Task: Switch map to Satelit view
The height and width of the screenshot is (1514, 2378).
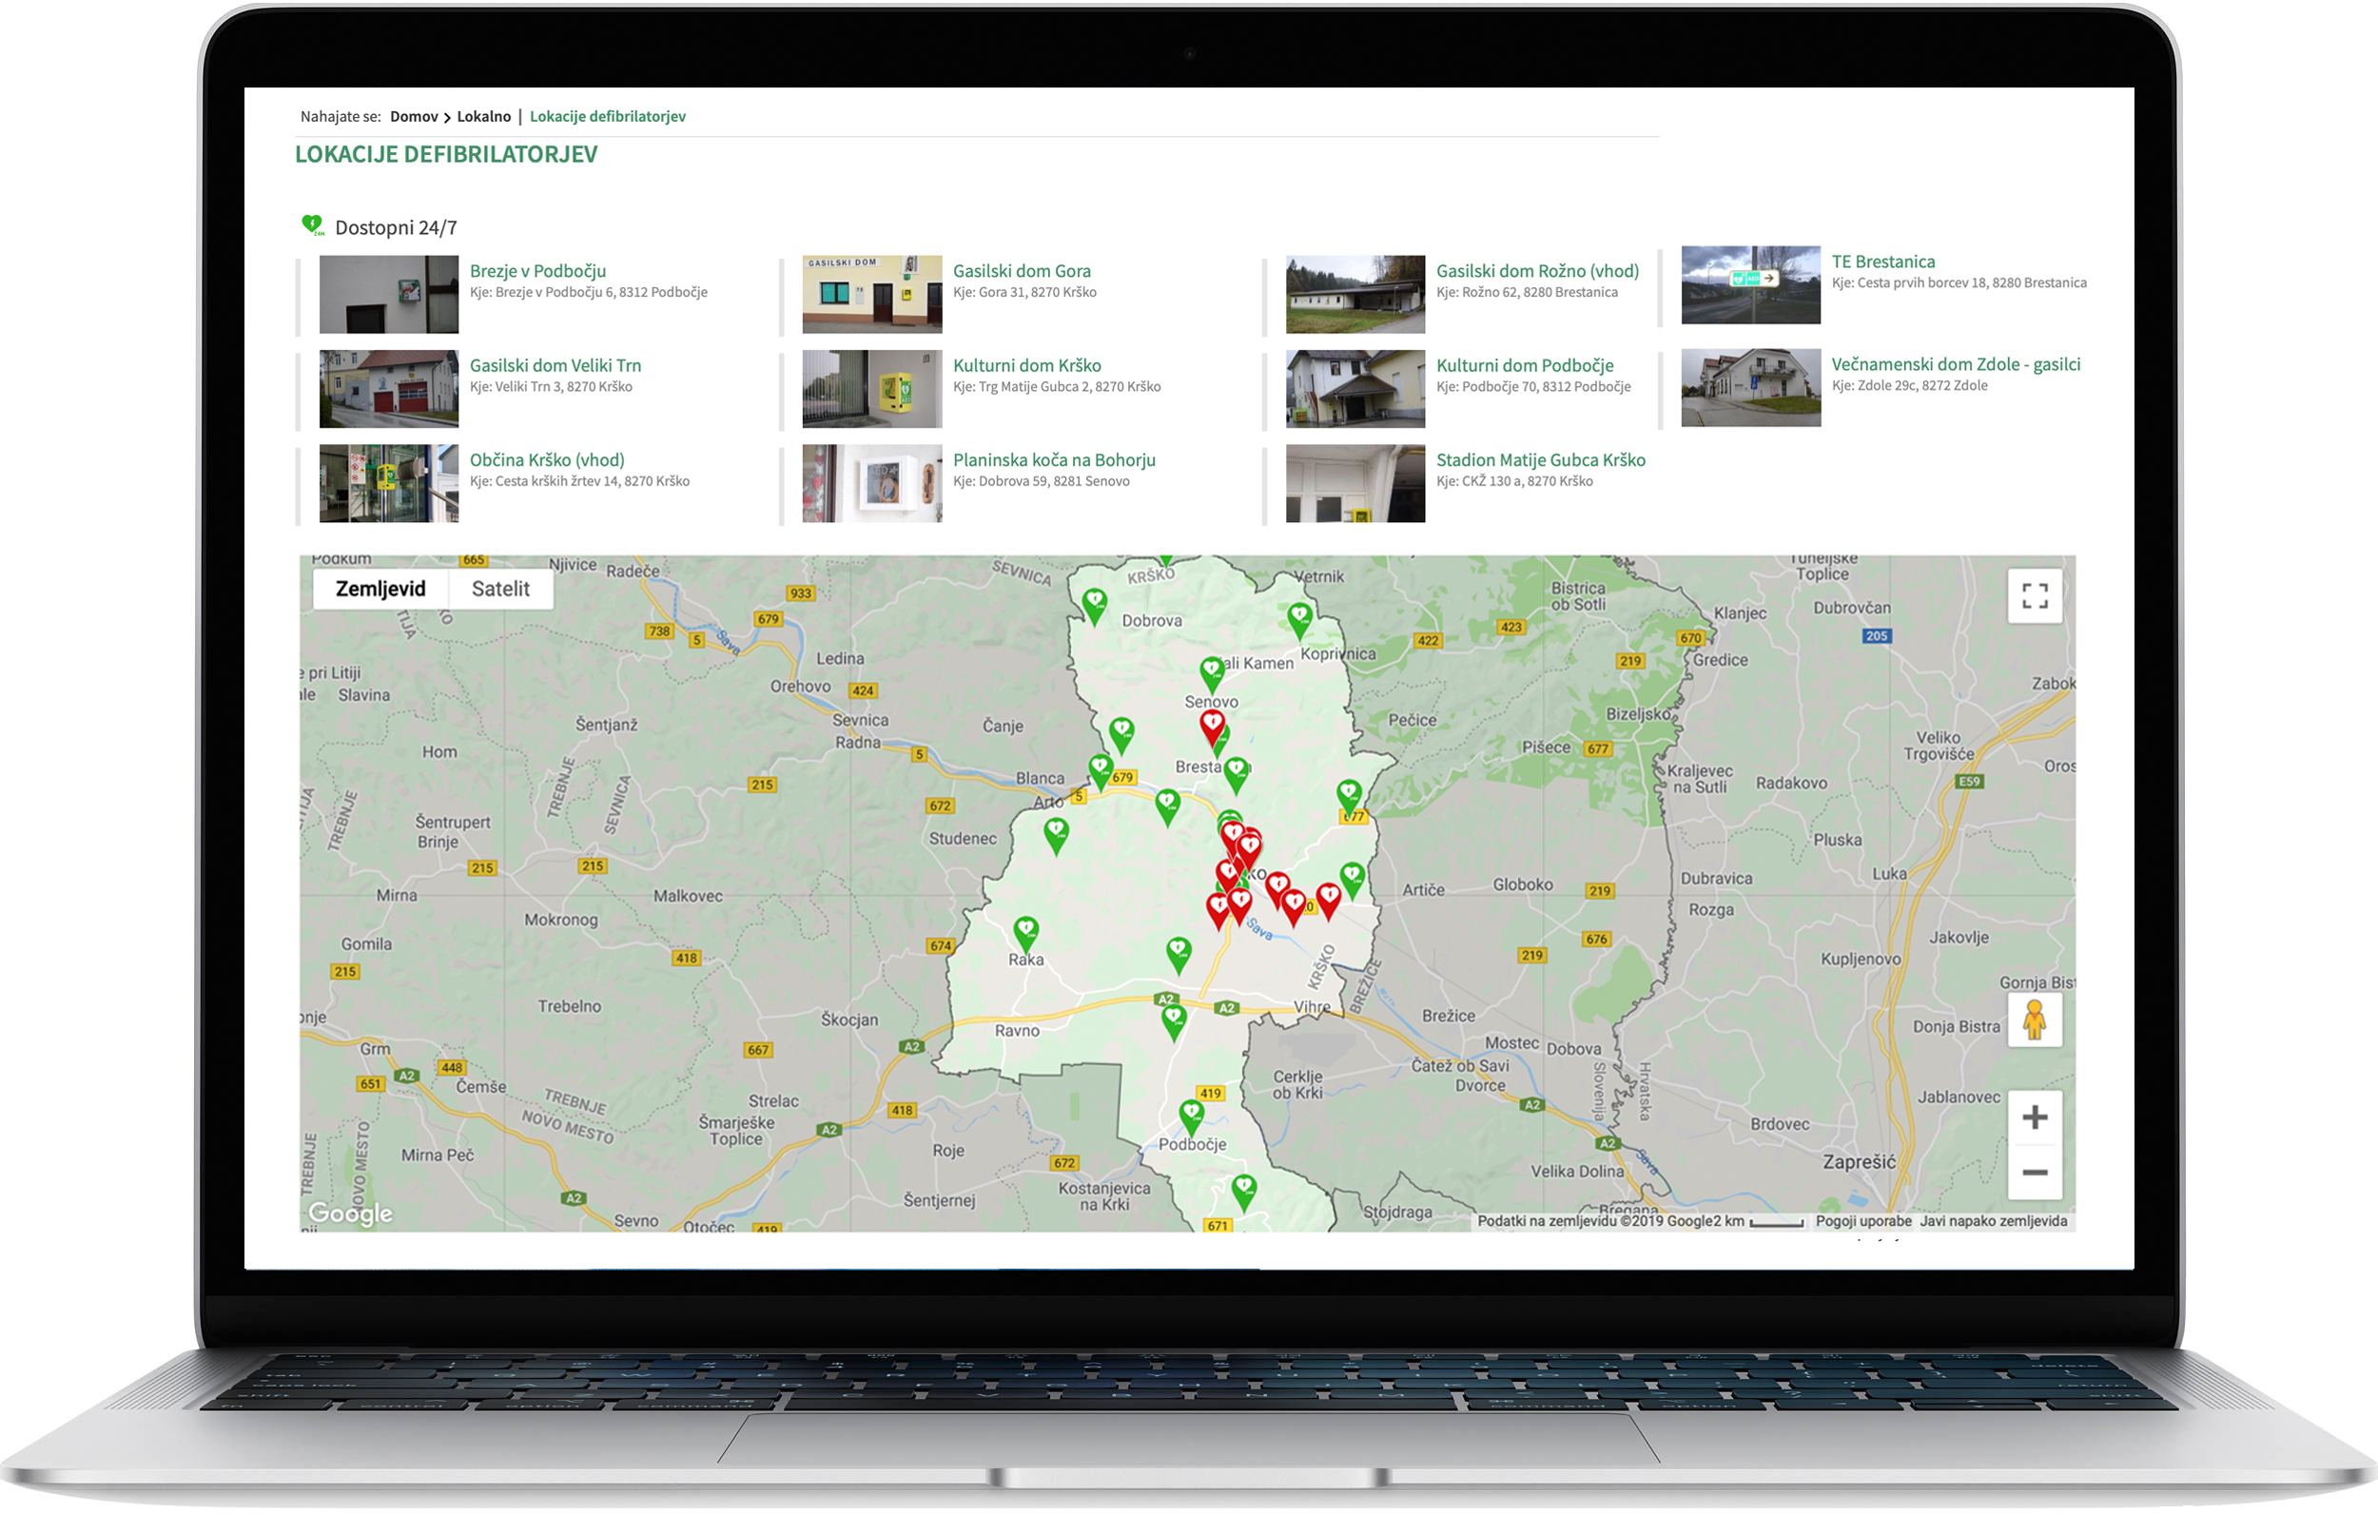Action: (499, 589)
